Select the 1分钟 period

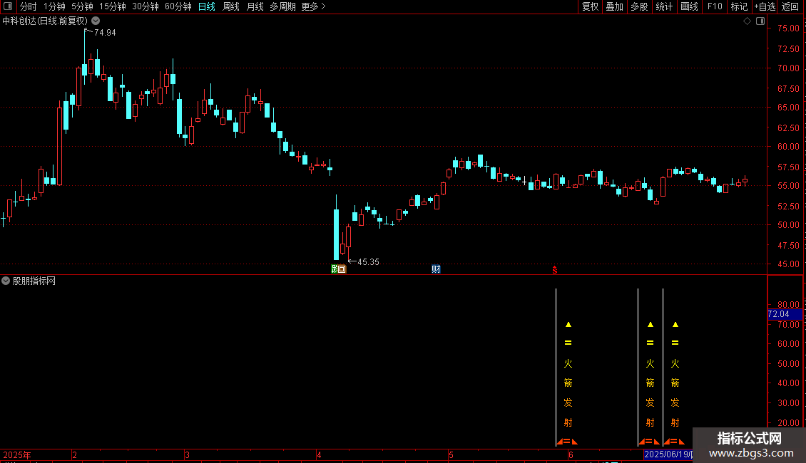pos(54,6)
